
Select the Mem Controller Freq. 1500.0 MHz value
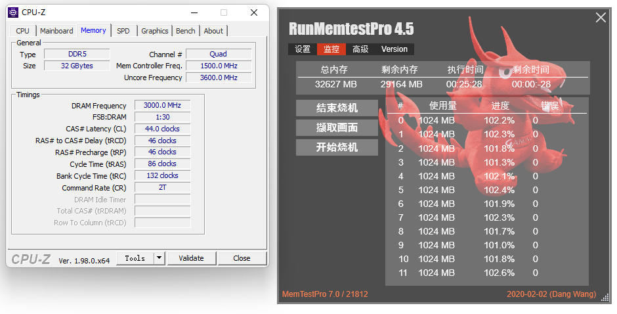tap(219, 66)
